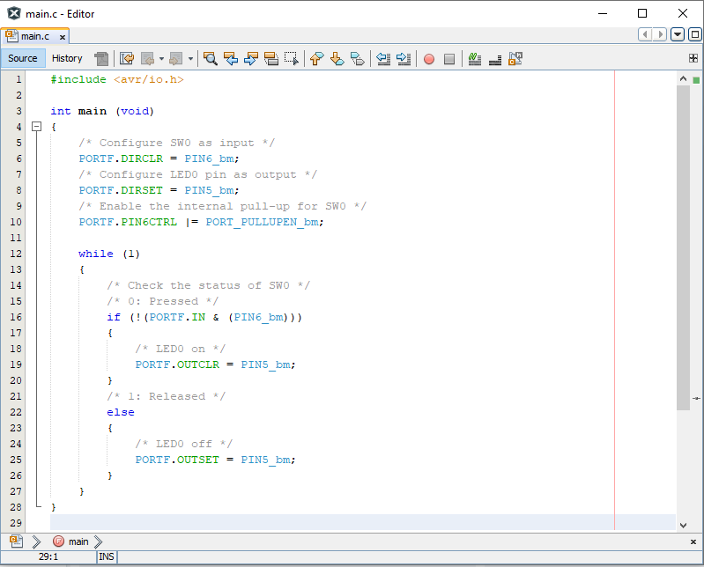Screen dimensions: 704x567
Task: Open the editor documents list dropdown
Action: tap(677, 34)
